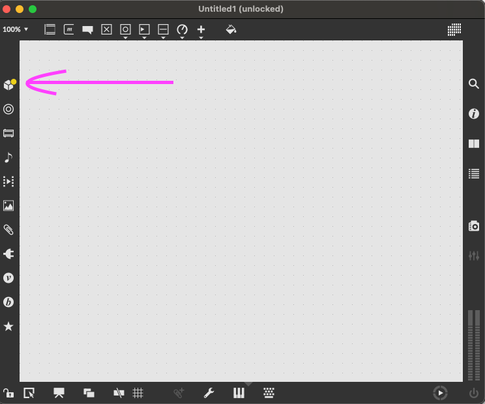The width and height of the screenshot is (485, 404).
Task: Click the computer keyboard icon at bottom
Action: tap(269, 393)
